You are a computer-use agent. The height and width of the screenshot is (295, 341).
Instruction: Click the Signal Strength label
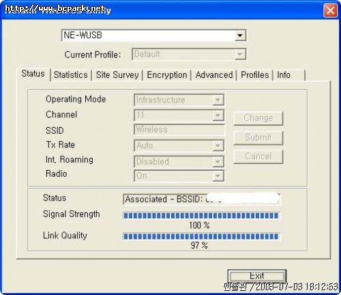click(72, 214)
